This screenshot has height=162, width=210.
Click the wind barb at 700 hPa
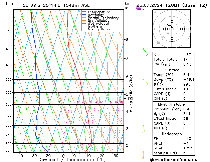click(x=144, y=129)
